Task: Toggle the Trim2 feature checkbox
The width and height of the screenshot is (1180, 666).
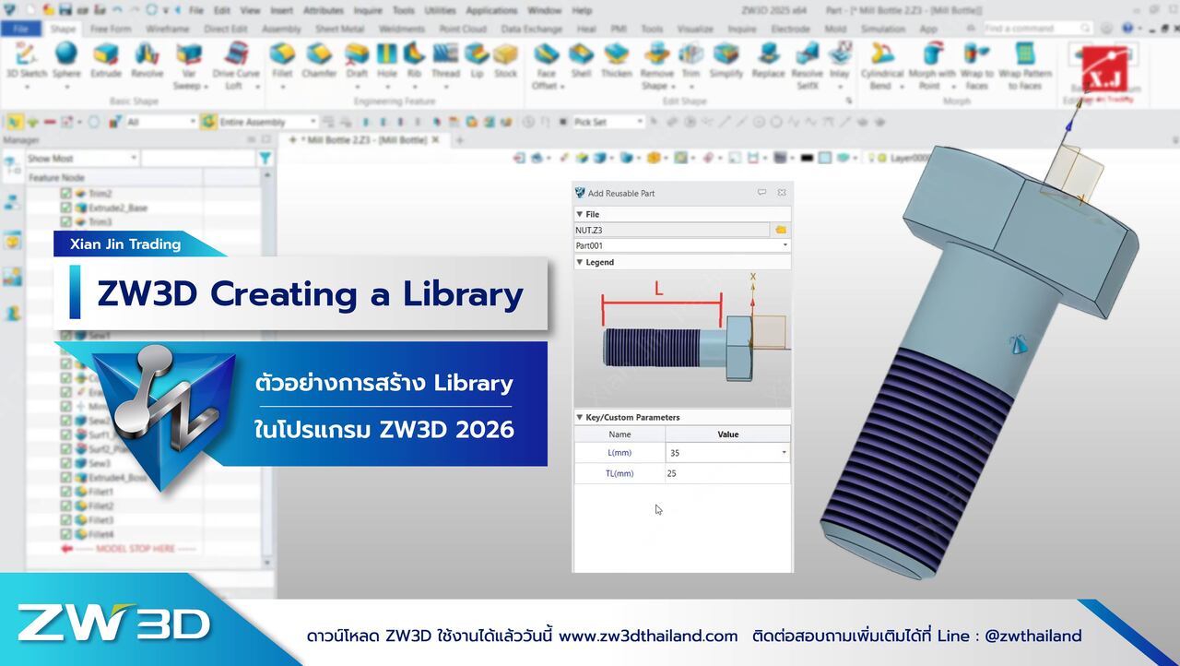Action: coord(65,194)
